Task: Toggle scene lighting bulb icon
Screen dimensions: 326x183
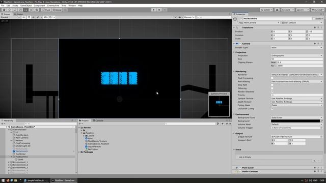Action: (x=29, y=17)
